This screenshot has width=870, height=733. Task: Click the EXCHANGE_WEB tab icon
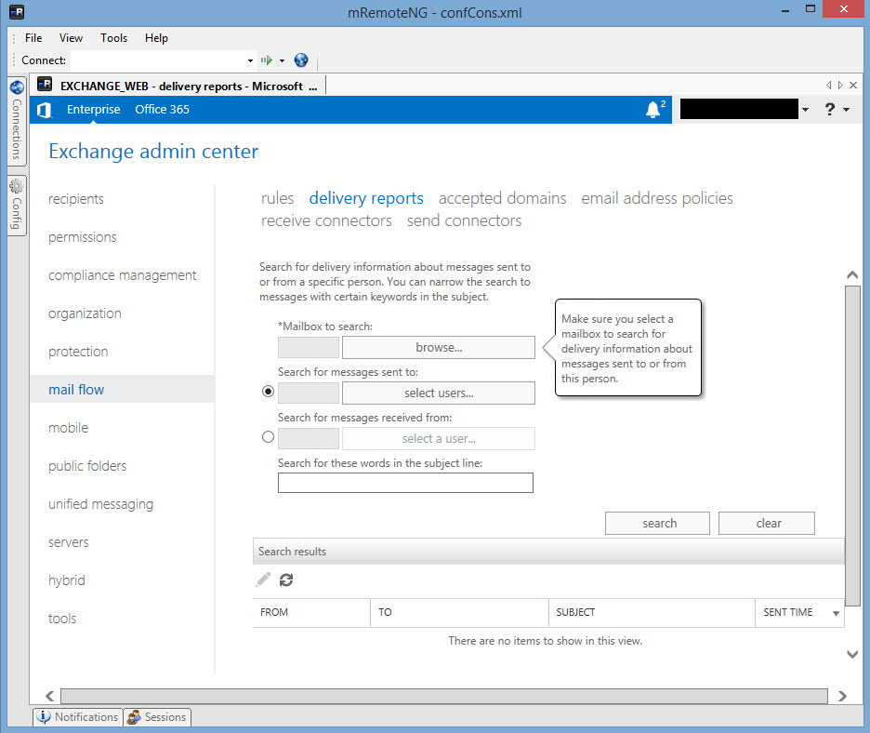tap(45, 85)
